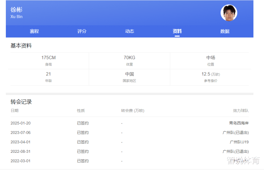Click the height value 175CM

48,58
